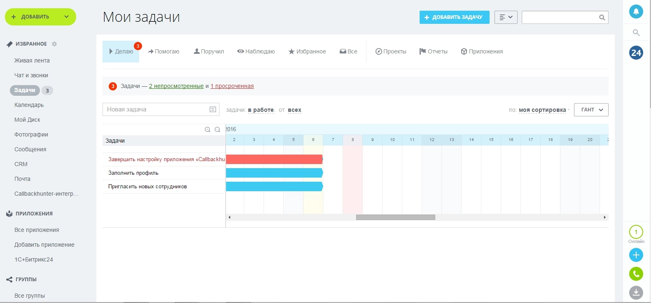The height and width of the screenshot is (303, 651).
Task: Click the Добавить задачу button
Action: [x=454, y=17]
